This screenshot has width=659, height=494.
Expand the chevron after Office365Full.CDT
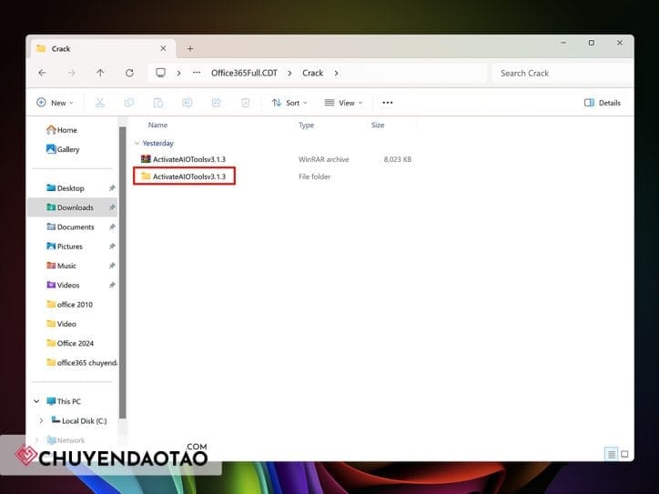click(289, 73)
